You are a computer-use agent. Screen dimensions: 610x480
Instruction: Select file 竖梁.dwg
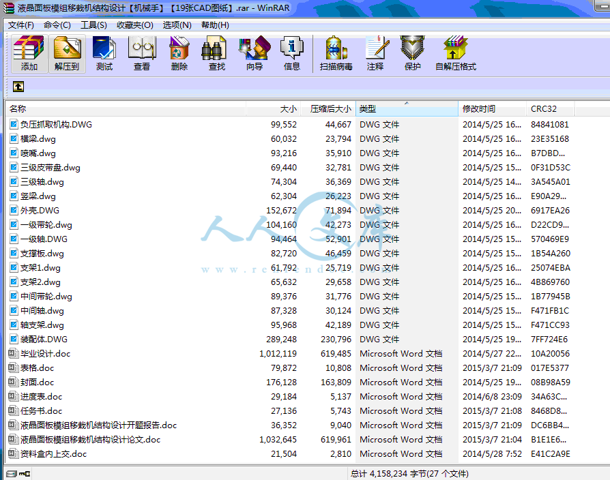tap(38, 196)
